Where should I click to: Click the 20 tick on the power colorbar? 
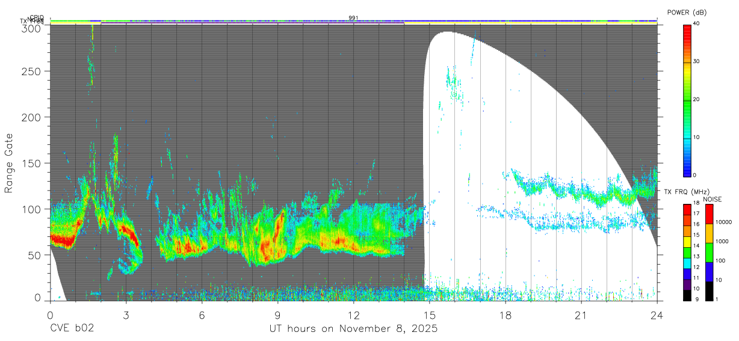tap(696, 100)
